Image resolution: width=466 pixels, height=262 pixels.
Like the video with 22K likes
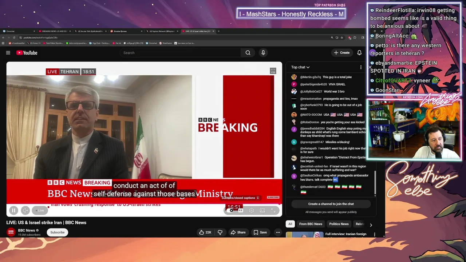coord(205,232)
